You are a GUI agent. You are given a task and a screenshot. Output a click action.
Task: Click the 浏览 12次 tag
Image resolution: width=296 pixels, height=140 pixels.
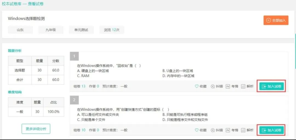(x=112, y=30)
